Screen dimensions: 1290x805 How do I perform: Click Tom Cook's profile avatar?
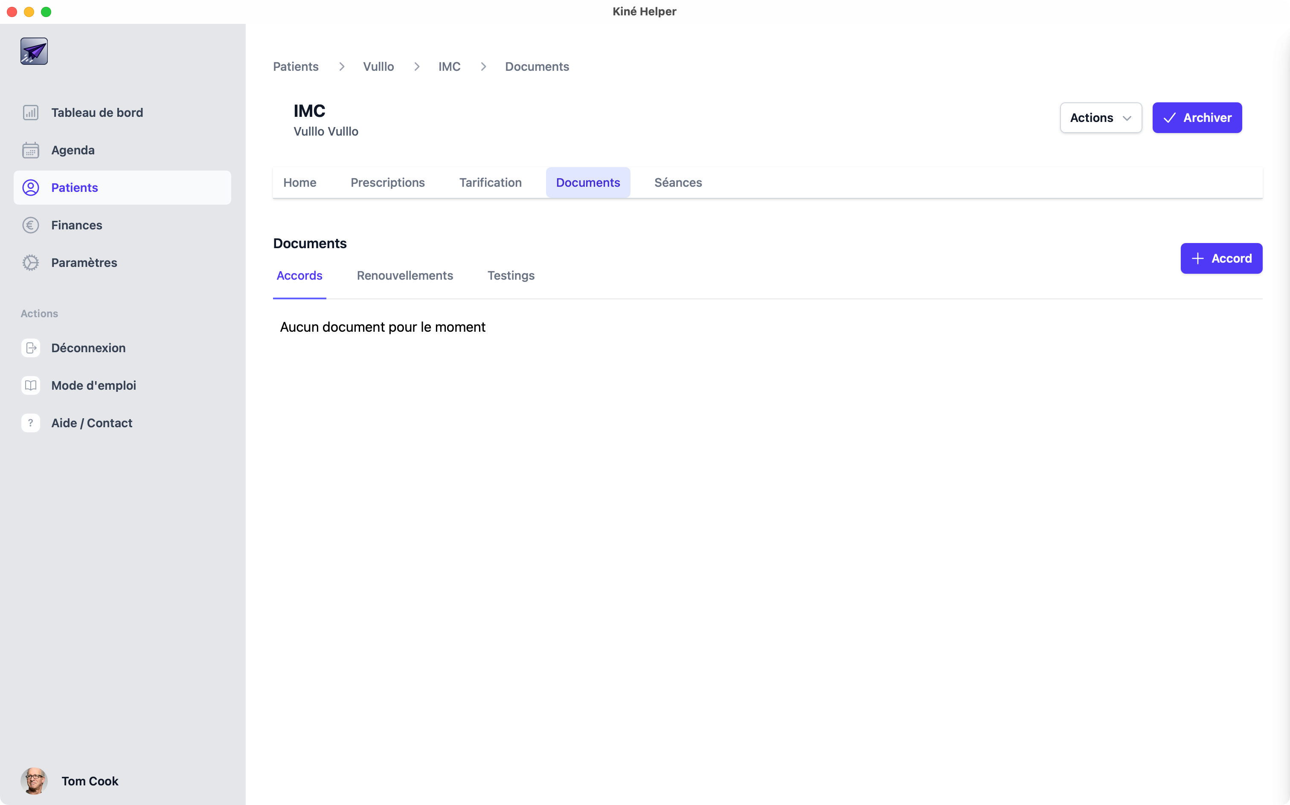(34, 781)
